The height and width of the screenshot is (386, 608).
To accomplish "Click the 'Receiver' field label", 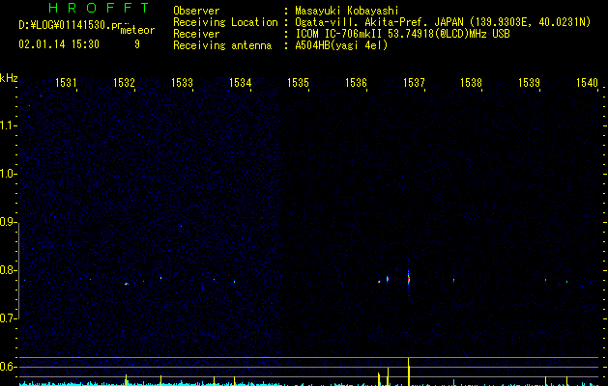I will coord(196,34).
